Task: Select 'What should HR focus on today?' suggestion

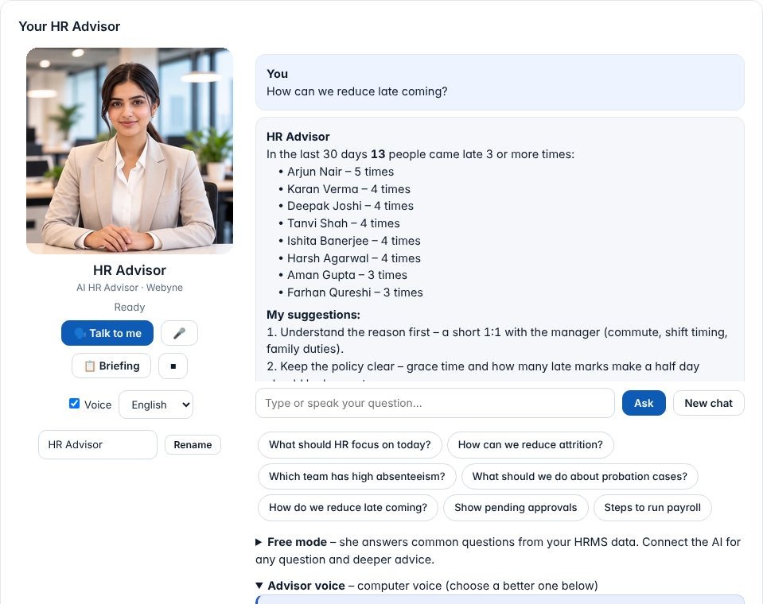Action: click(350, 444)
